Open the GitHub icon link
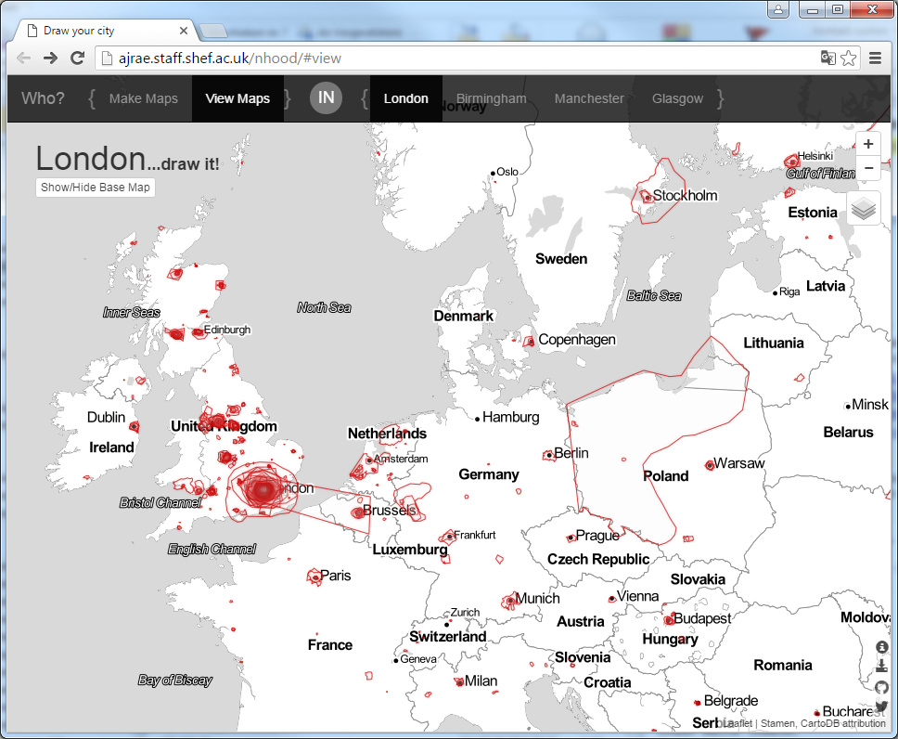The height and width of the screenshot is (739, 898). pos(881,687)
